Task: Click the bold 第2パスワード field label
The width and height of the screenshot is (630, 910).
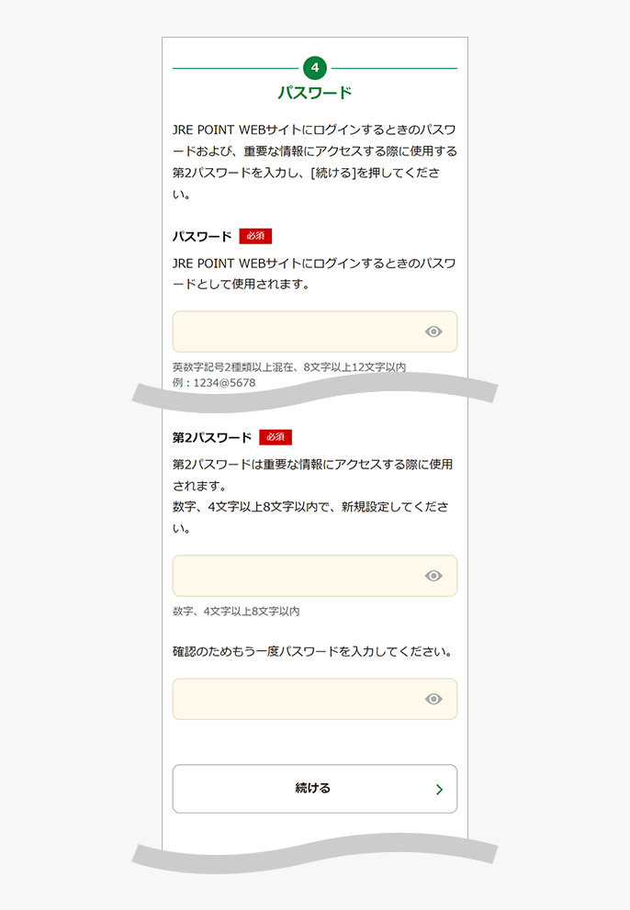Action: 212,438
